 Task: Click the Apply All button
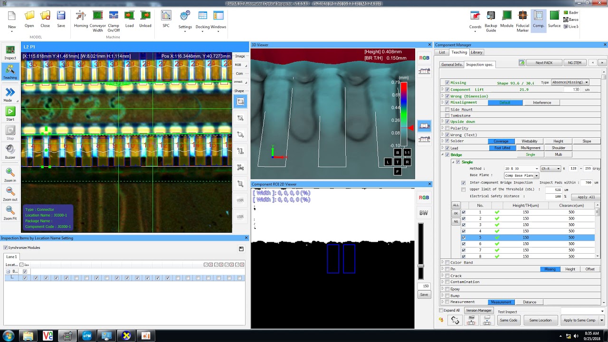(x=586, y=197)
